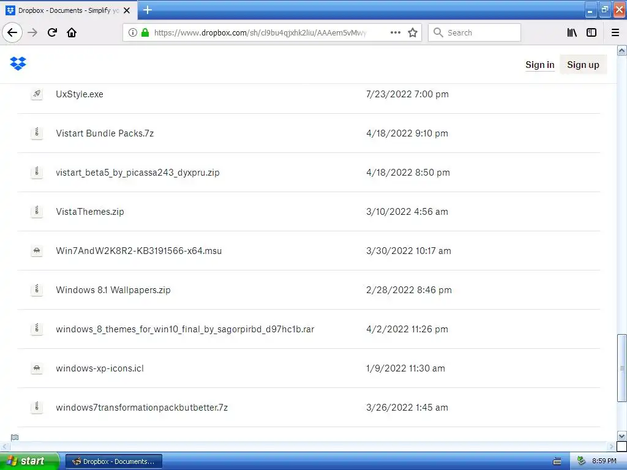Toggle the sidebar view icon

591,32
